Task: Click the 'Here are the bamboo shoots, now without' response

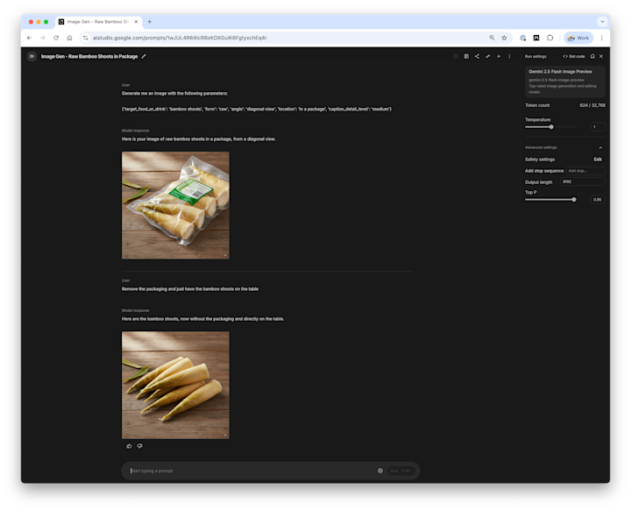Action: 202,319
